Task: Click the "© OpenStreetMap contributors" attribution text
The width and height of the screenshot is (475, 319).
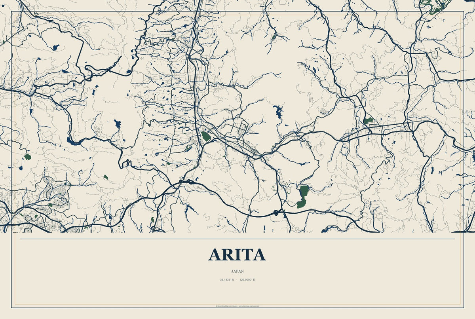Action: [226, 306]
